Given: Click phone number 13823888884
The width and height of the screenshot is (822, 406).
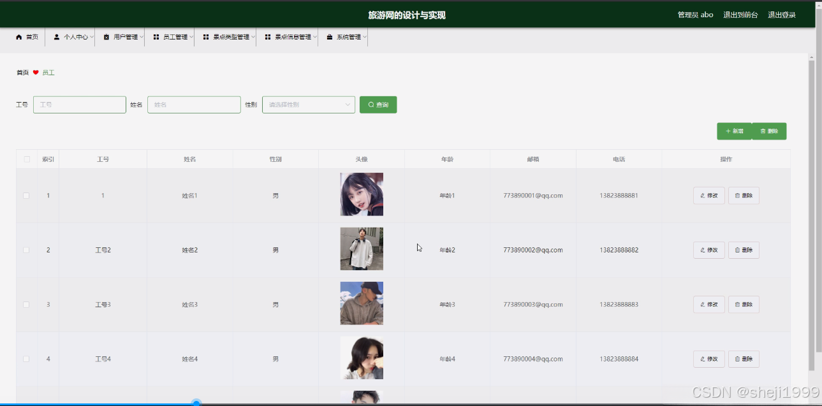Looking at the screenshot, I should point(619,359).
